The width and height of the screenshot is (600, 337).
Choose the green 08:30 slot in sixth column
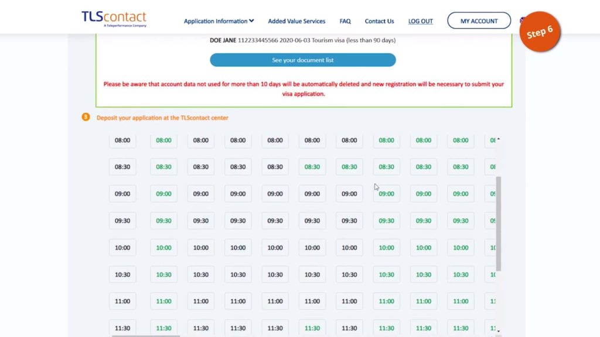312,167
